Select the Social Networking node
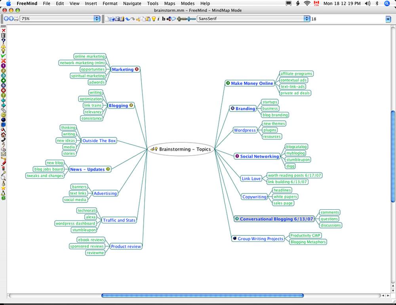The width and height of the screenshot is (396, 305). tap(257, 156)
